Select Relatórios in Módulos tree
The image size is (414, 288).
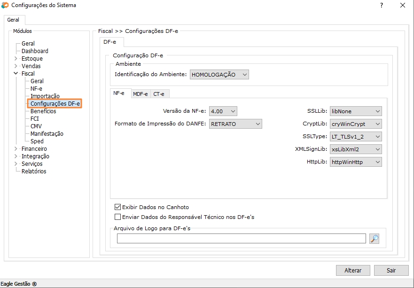tap(34, 171)
